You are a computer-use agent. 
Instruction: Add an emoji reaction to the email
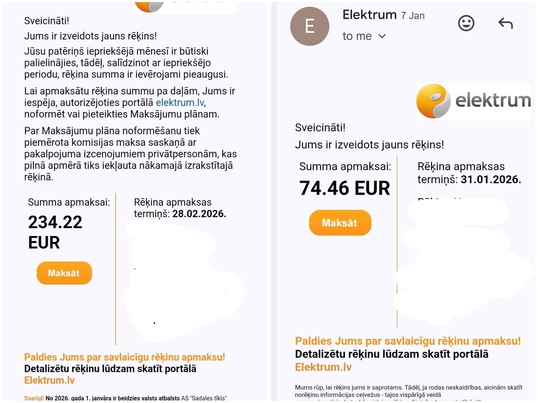pos(466,23)
